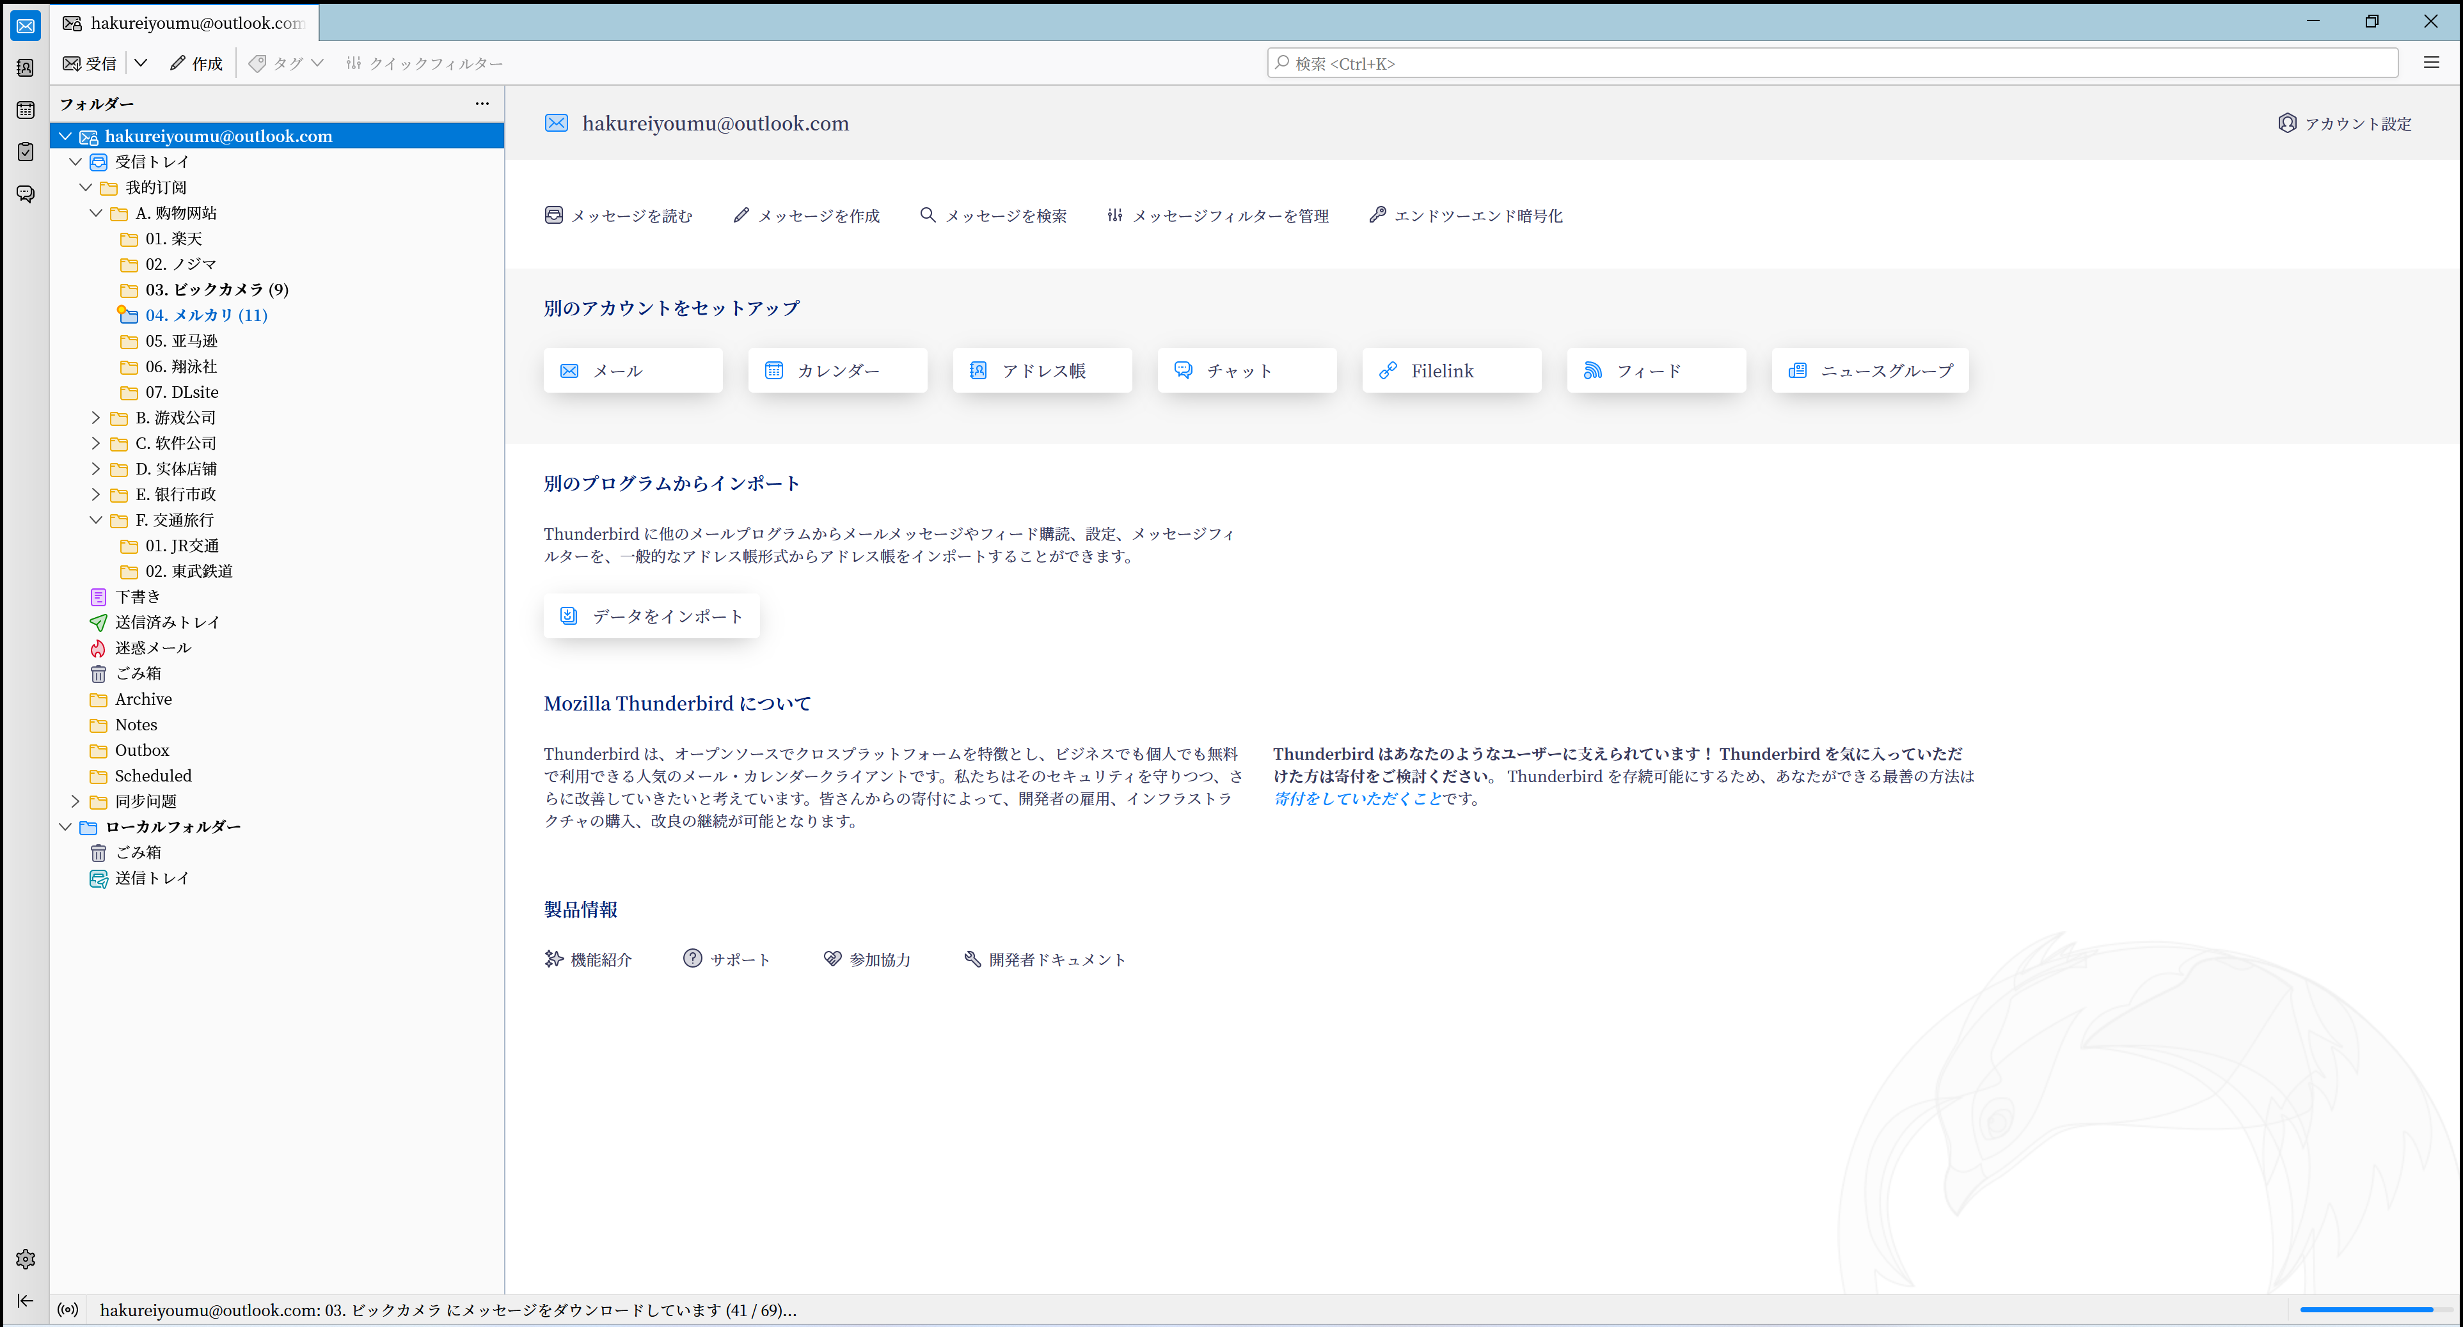Select the 04. メルカリ folder

pyautogui.click(x=205, y=315)
